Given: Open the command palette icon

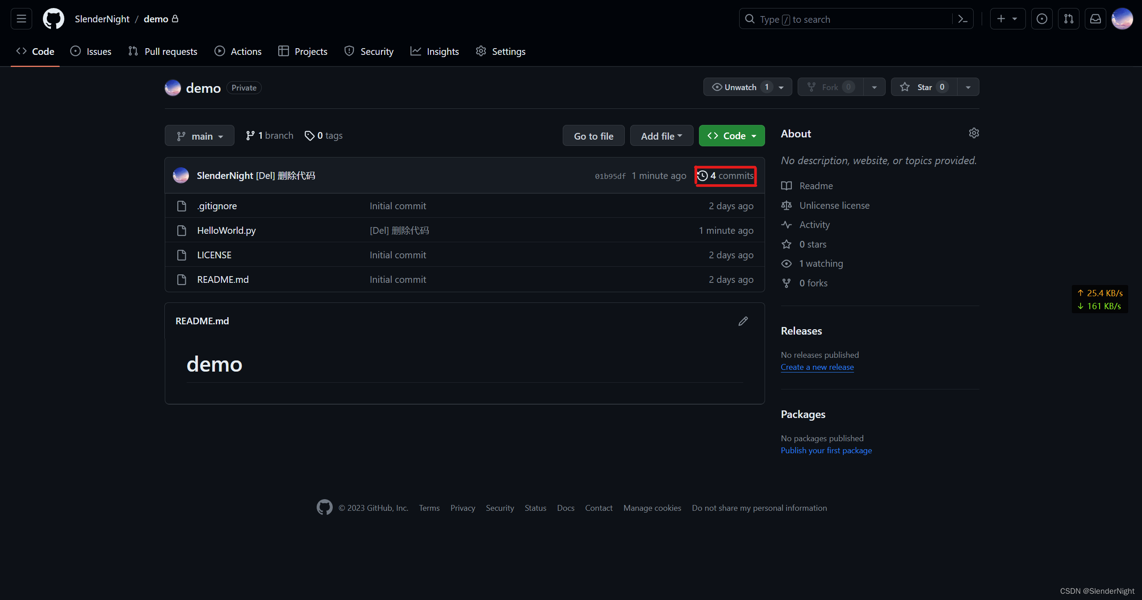Looking at the screenshot, I should click(x=962, y=19).
